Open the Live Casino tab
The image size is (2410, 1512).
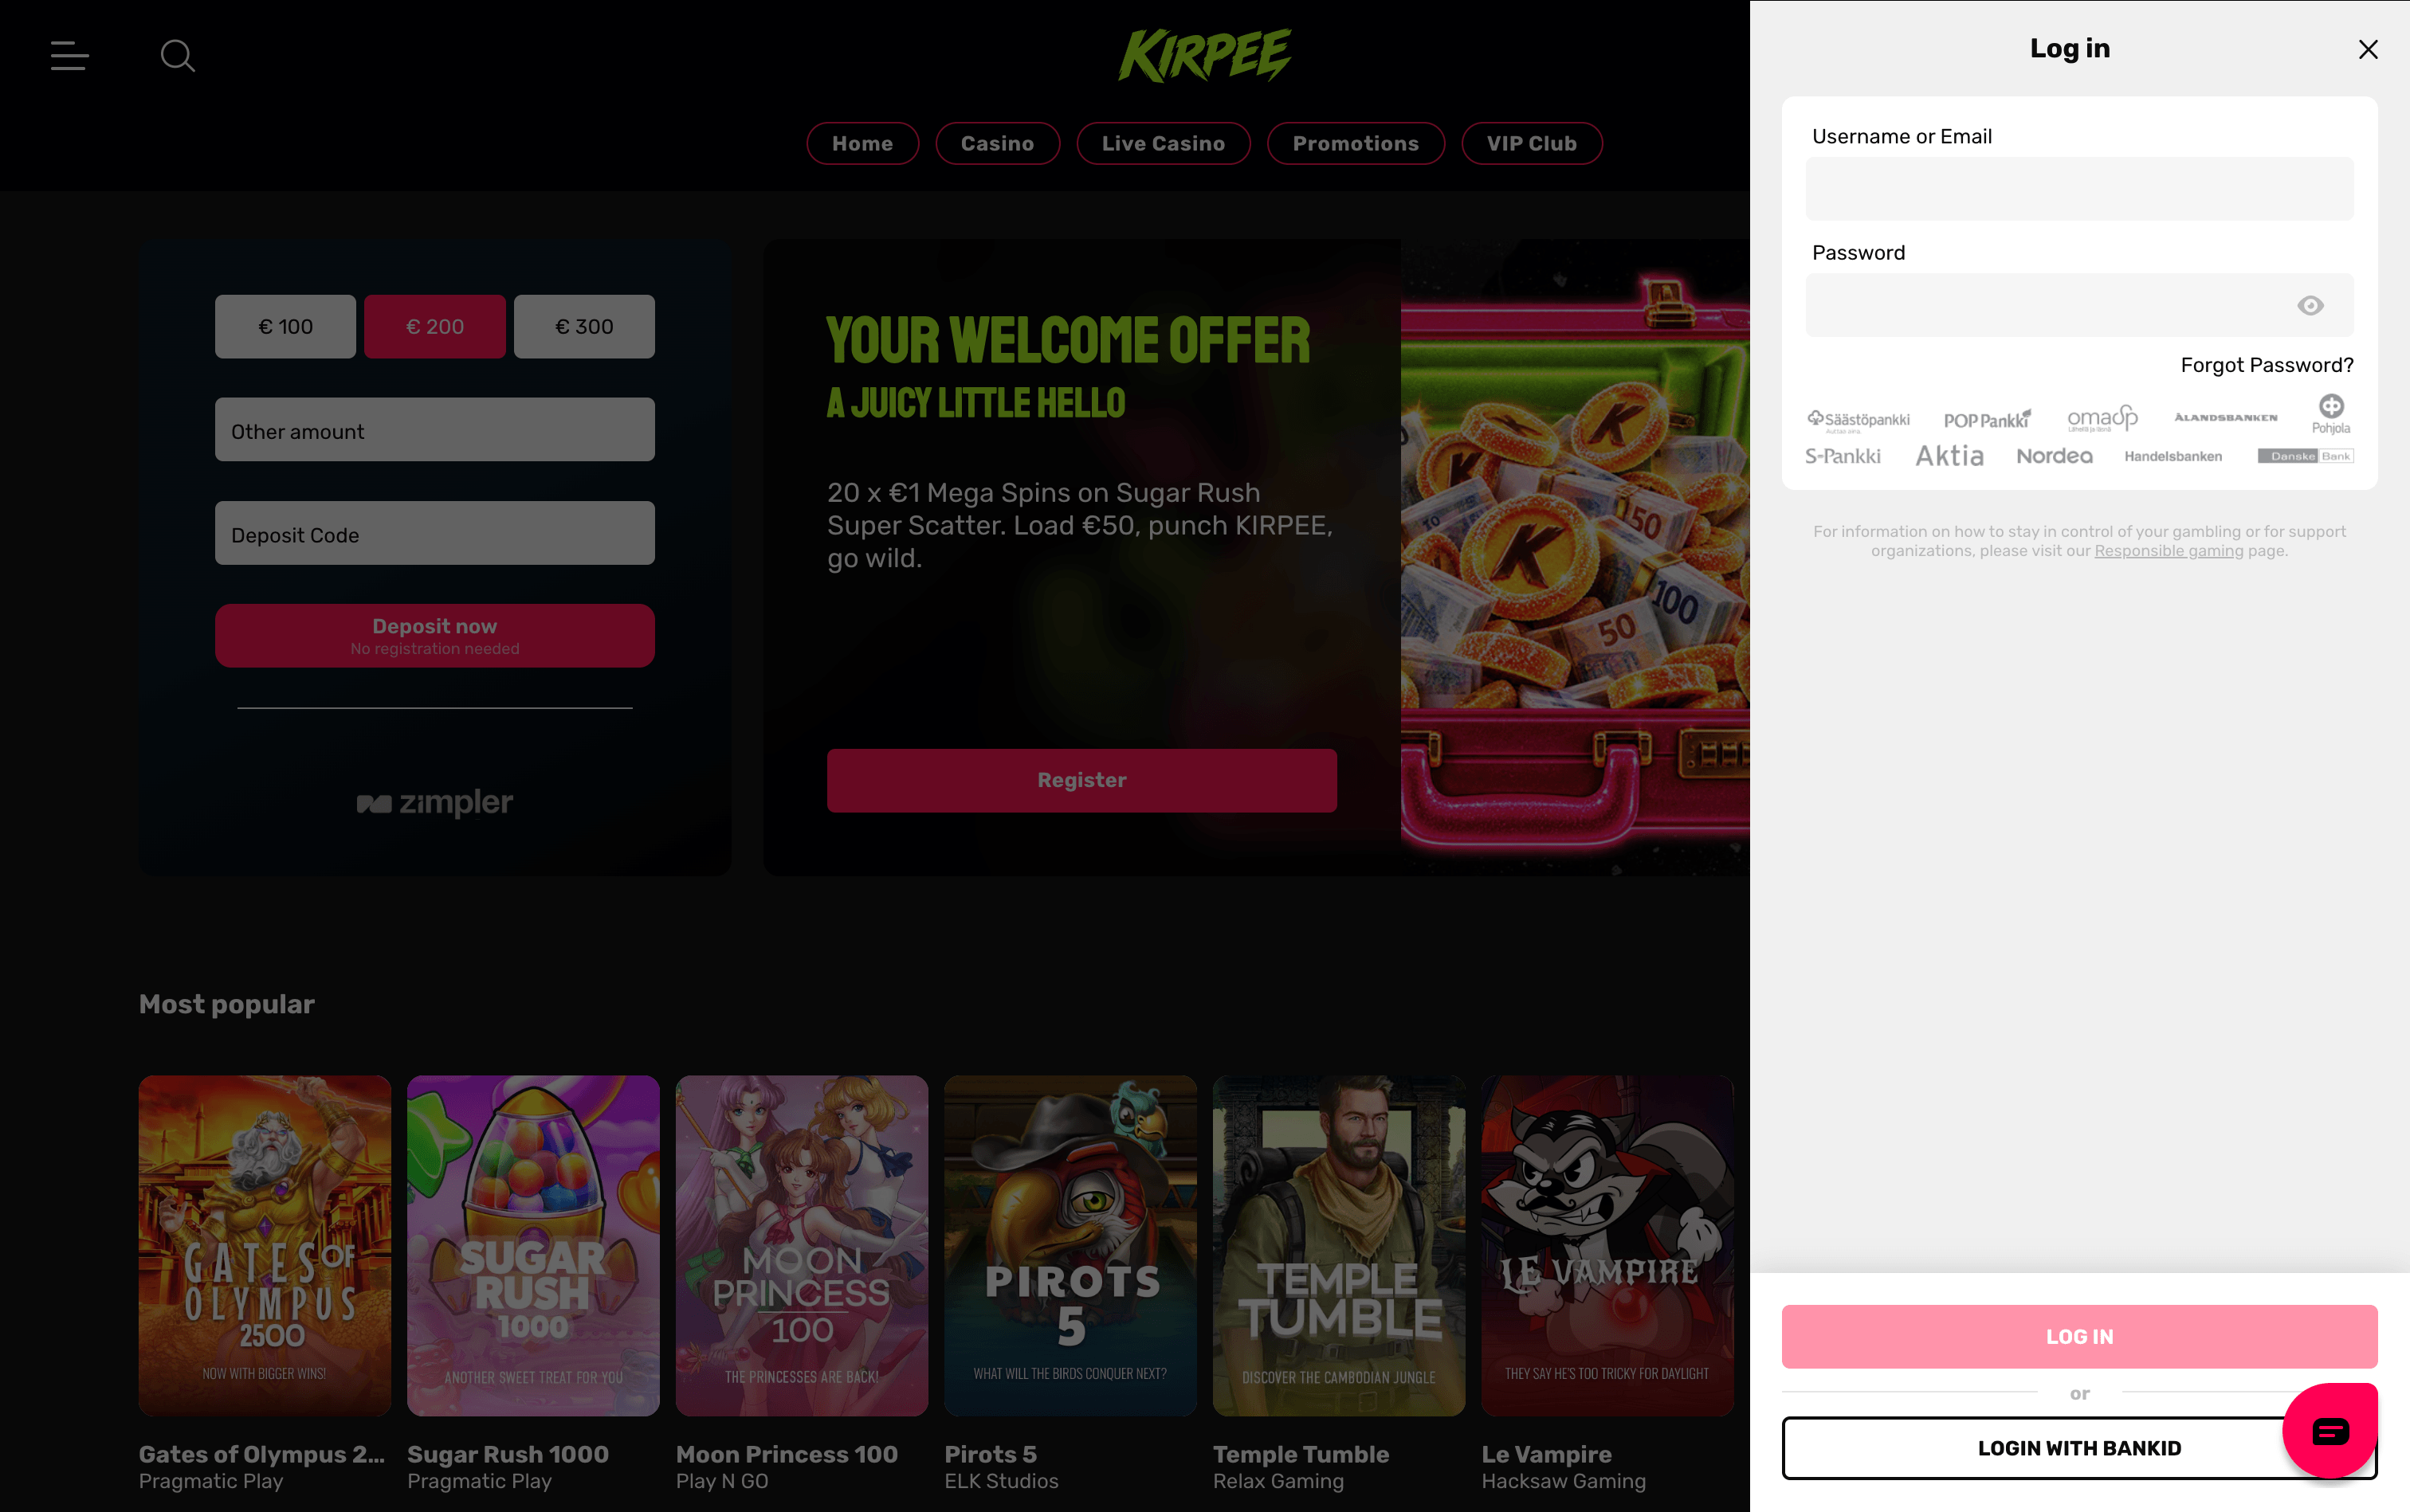[x=1164, y=143]
